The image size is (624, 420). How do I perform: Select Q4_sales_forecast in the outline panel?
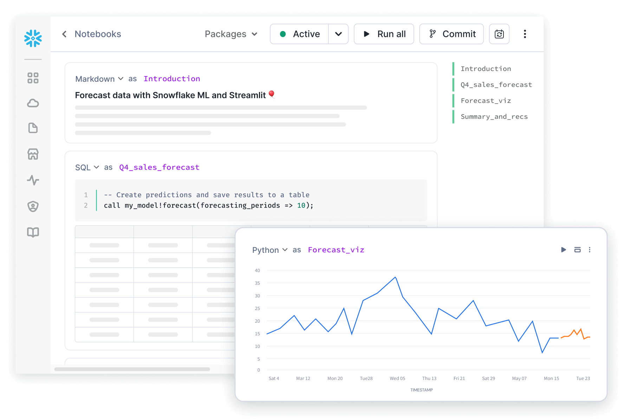click(x=496, y=84)
